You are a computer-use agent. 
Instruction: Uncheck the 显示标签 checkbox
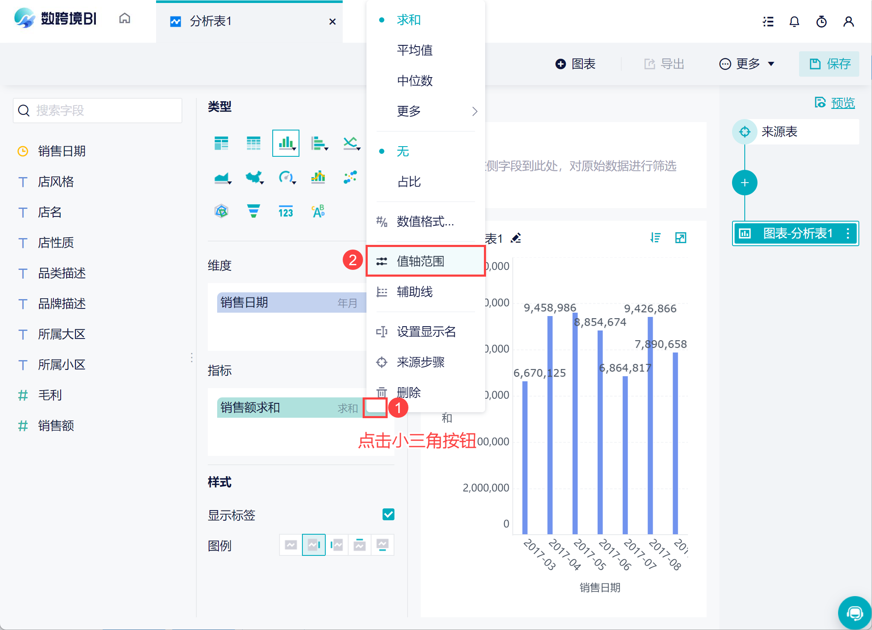coord(388,514)
